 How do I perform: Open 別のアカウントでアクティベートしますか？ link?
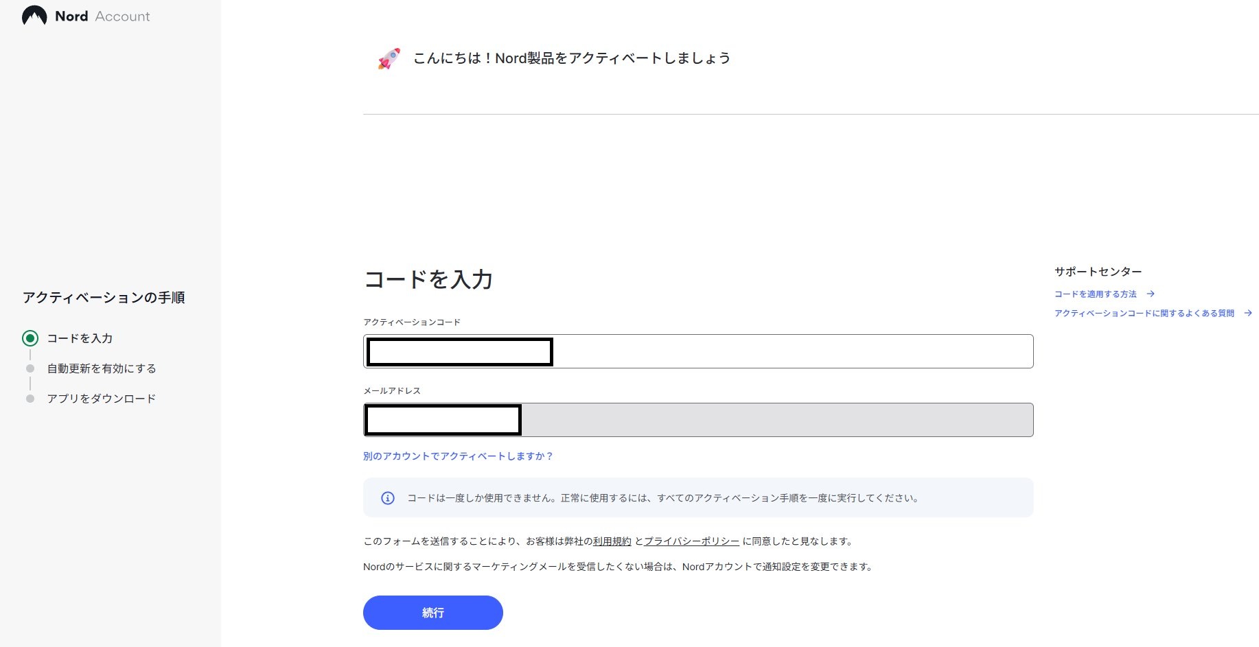[x=458, y=456]
